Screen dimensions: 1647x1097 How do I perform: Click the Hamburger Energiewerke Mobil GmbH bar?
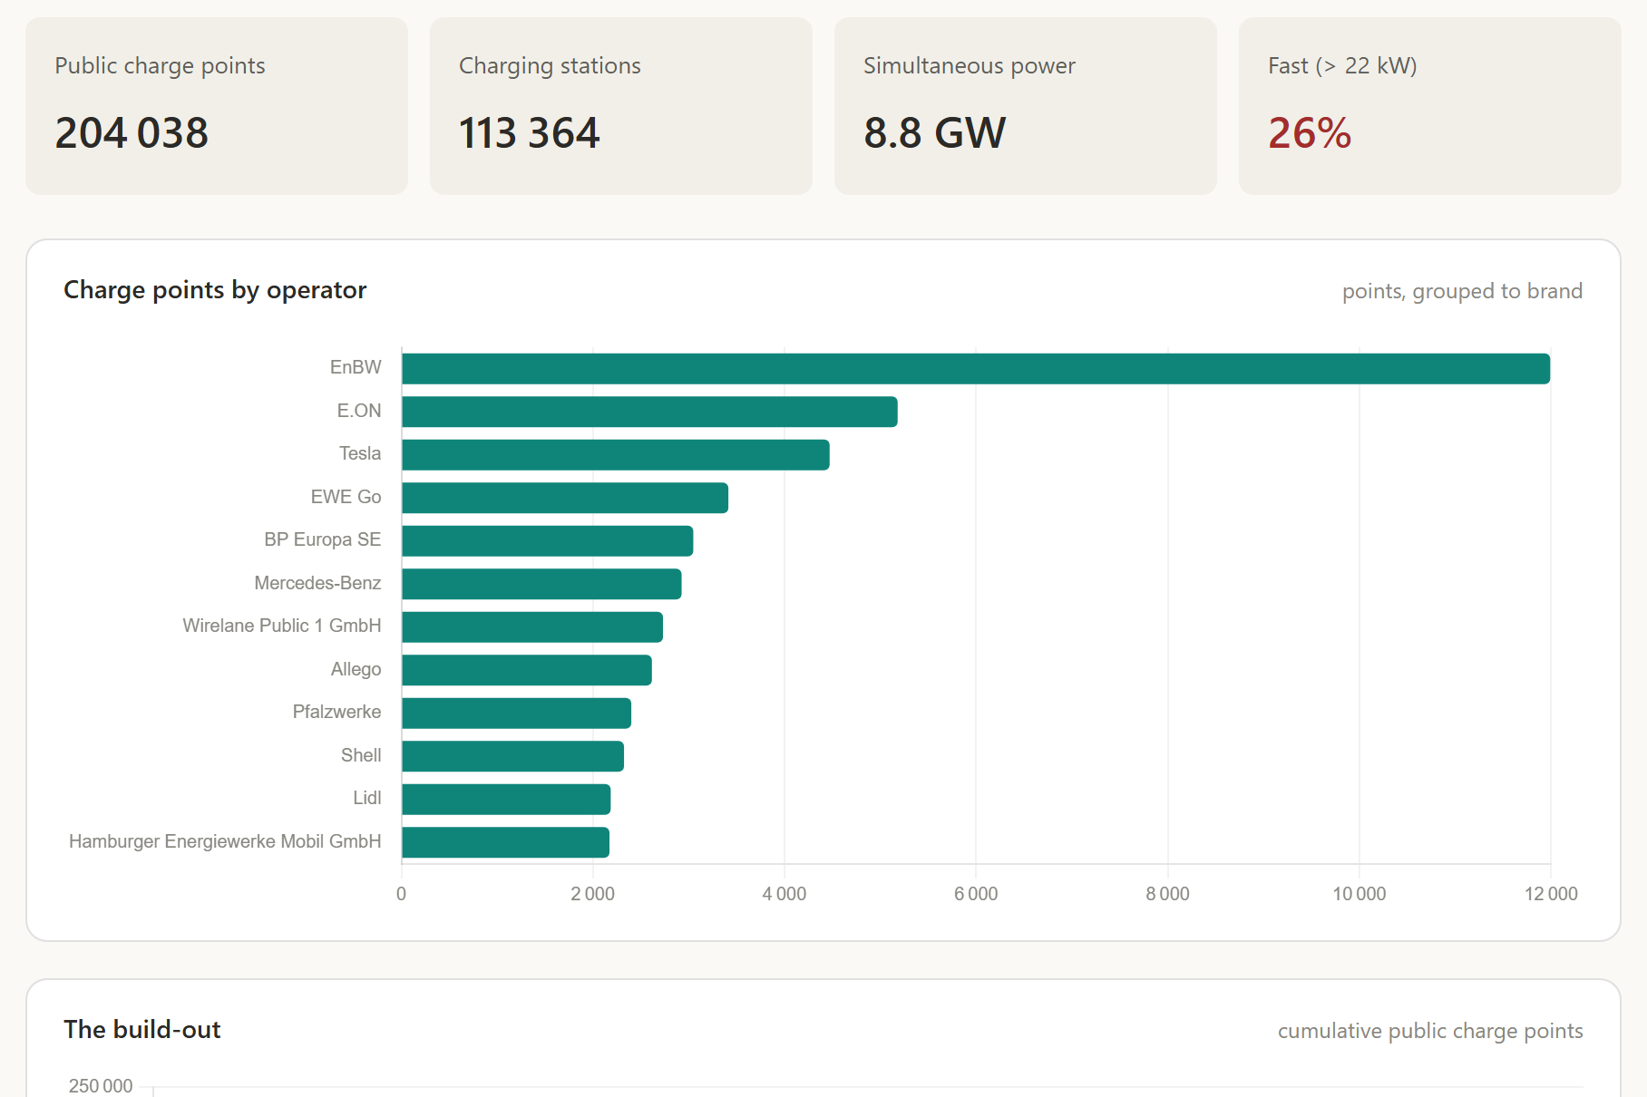click(x=505, y=842)
